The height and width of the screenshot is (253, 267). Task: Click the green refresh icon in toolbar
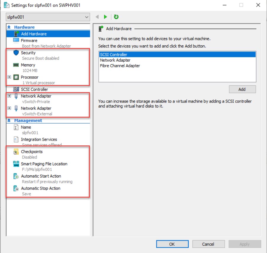[116, 17]
